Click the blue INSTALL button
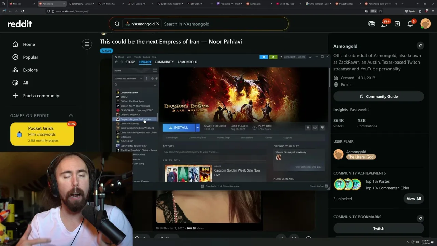Image resolution: width=437 pixels, height=246 pixels. coord(179,127)
